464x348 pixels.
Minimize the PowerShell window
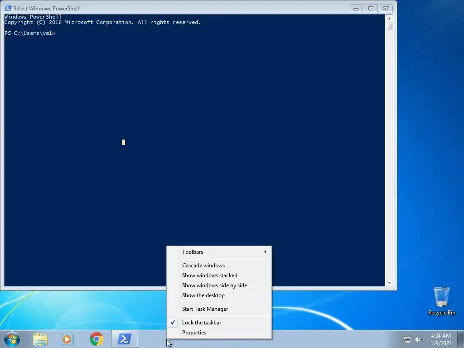click(x=356, y=9)
